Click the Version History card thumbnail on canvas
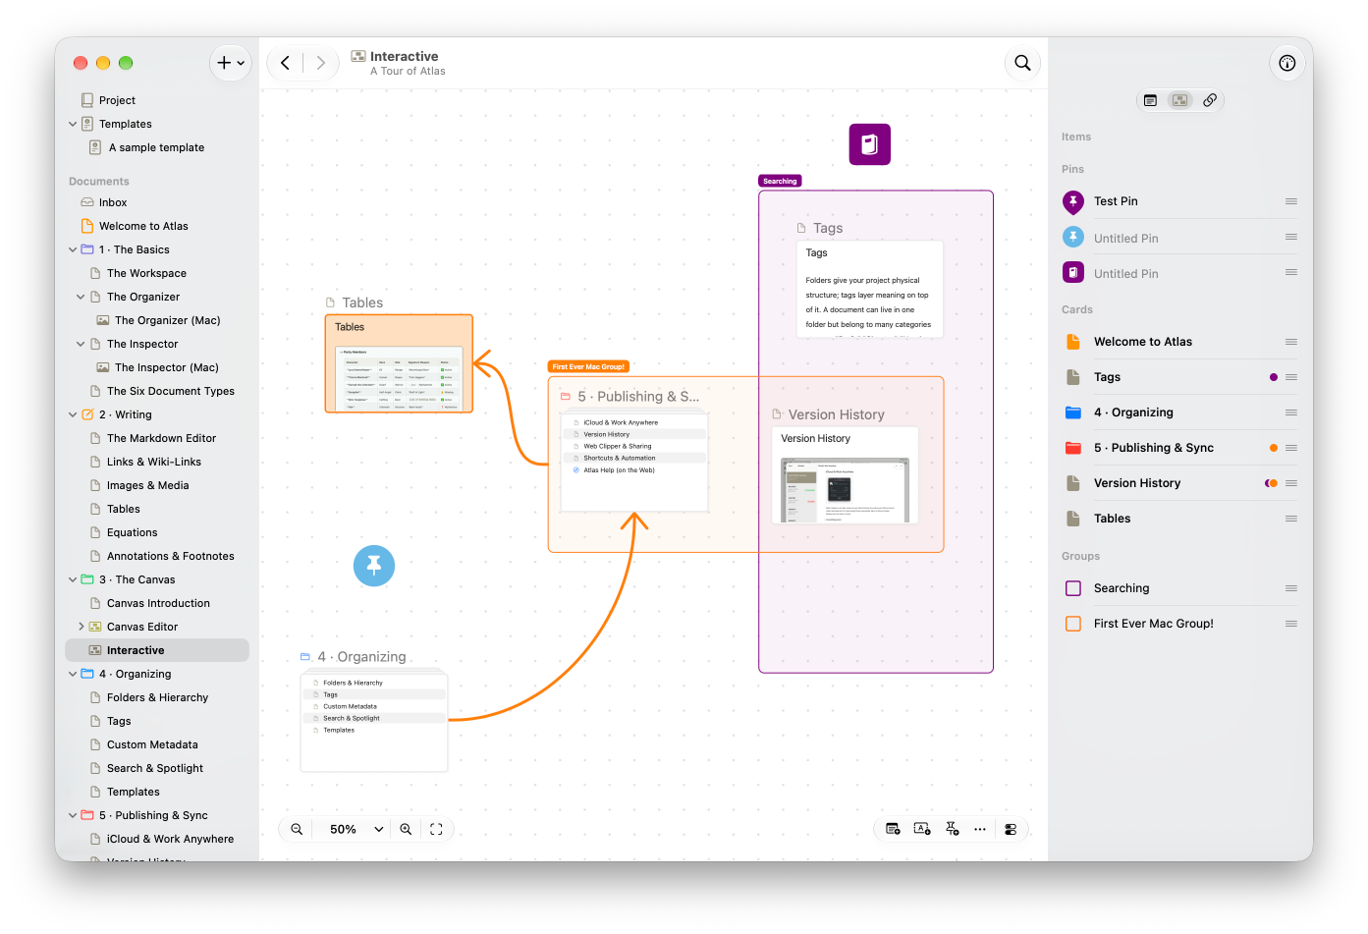 pos(845,475)
